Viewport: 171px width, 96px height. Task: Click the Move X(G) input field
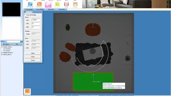[36, 20]
